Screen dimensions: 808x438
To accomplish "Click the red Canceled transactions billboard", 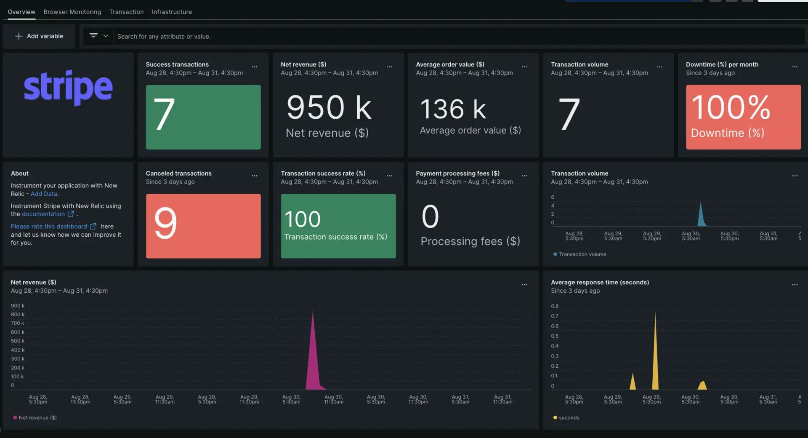I will (x=203, y=226).
